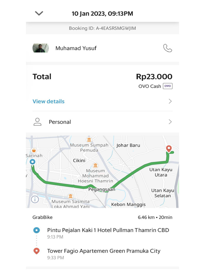Tap the person icon beside Personal

coord(37,122)
